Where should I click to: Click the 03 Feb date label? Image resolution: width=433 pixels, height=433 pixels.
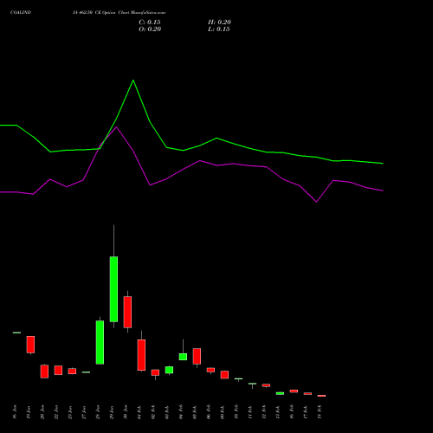coord(167,412)
